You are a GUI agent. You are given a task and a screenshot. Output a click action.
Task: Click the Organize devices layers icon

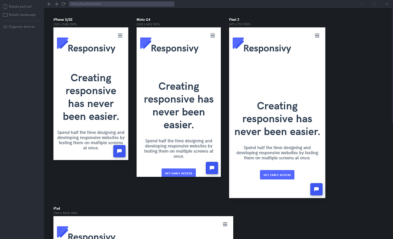tap(5, 27)
